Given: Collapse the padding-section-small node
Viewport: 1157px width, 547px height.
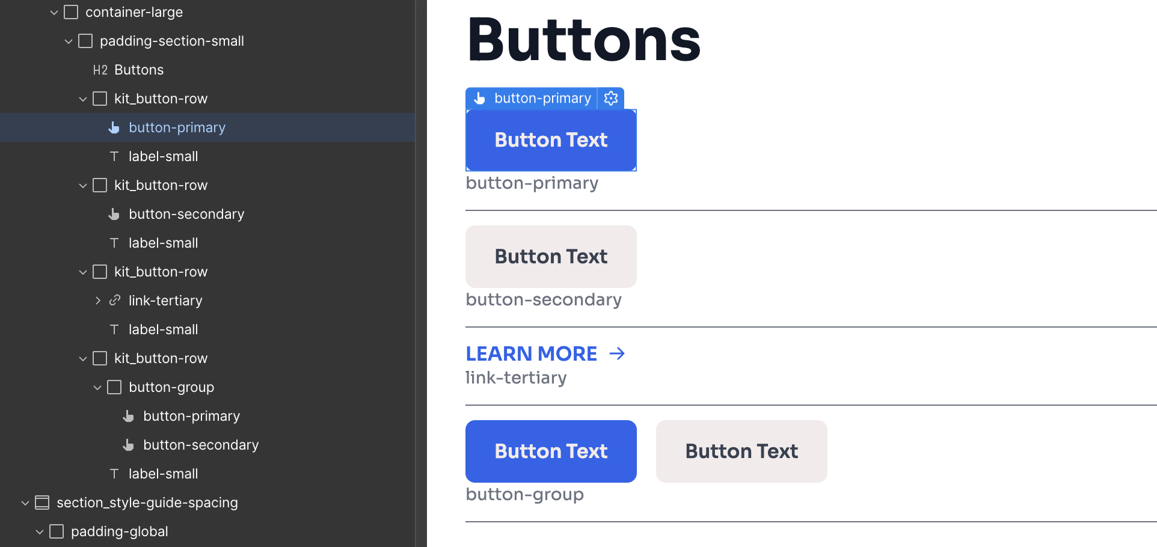Looking at the screenshot, I should pyautogui.click(x=69, y=41).
